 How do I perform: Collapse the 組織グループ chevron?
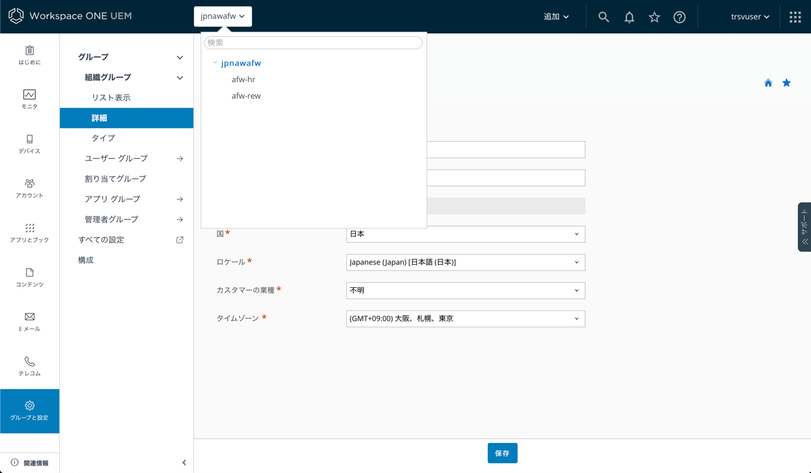180,78
